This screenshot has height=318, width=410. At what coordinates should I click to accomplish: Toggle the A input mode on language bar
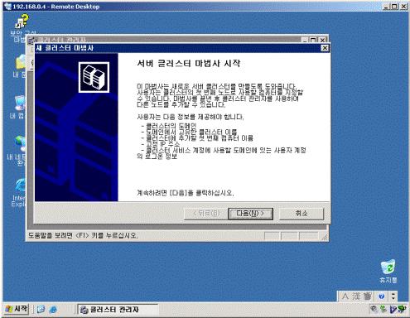tap(345, 296)
